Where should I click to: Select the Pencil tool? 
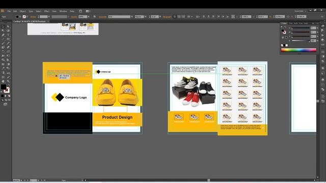click(x=8, y=43)
